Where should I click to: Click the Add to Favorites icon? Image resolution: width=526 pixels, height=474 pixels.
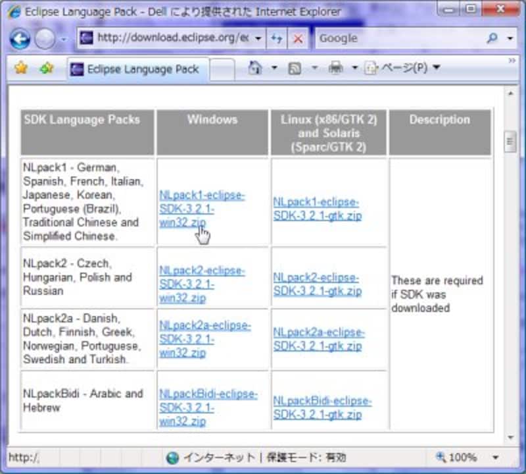[46, 68]
